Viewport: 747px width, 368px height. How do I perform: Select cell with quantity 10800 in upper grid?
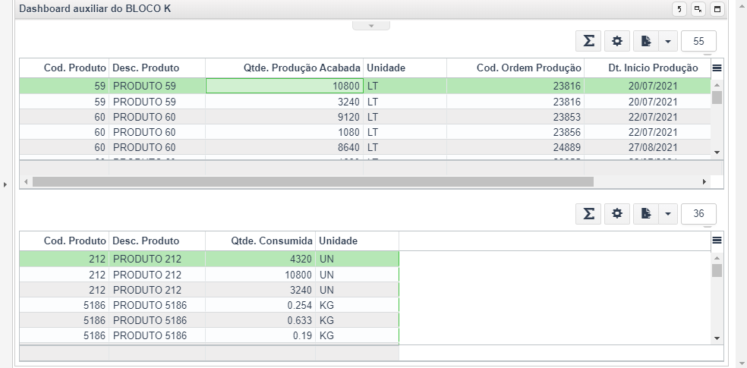tap(285, 86)
